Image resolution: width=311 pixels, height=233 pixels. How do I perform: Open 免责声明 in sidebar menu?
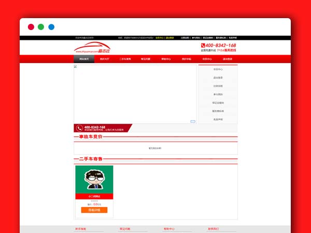(218, 120)
